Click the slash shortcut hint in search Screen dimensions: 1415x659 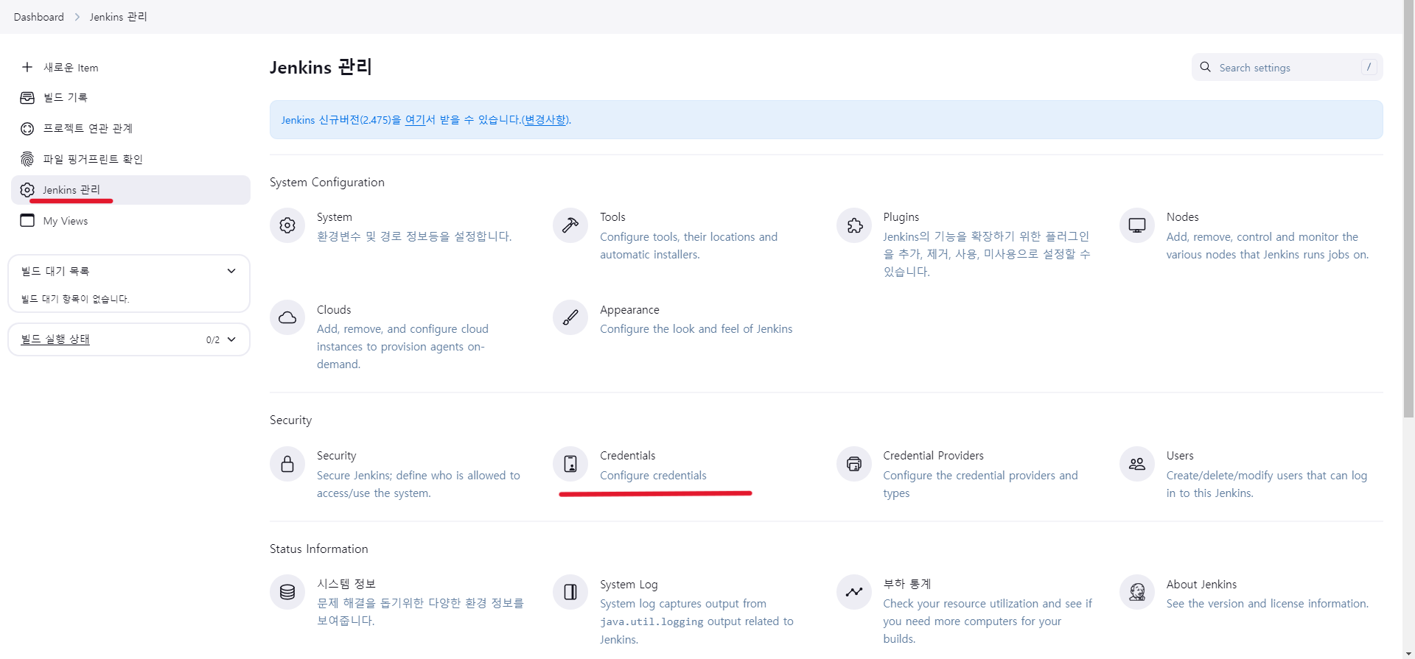(x=1369, y=67)
